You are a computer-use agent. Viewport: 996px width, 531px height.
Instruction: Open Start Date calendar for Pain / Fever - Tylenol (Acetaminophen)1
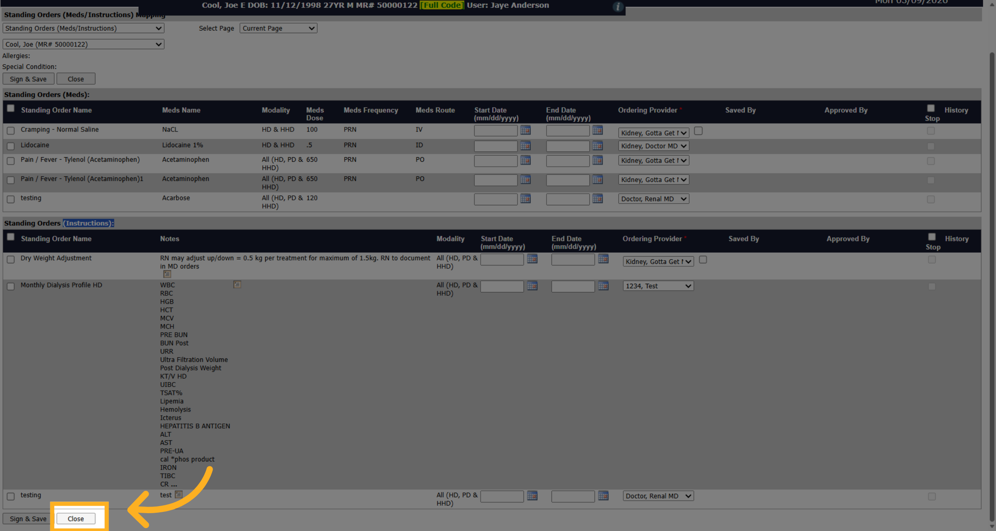tap(525, 180)
